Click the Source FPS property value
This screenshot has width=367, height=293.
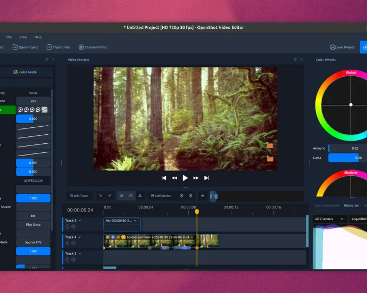click(33, 242)
